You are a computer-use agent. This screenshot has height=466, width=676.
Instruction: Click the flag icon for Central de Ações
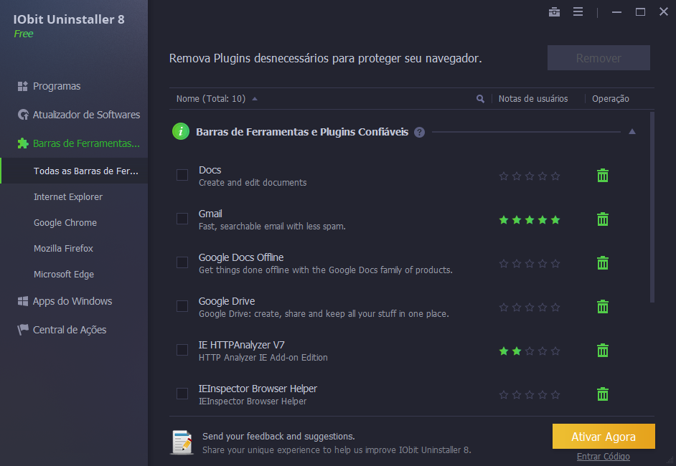pos(22,330)
